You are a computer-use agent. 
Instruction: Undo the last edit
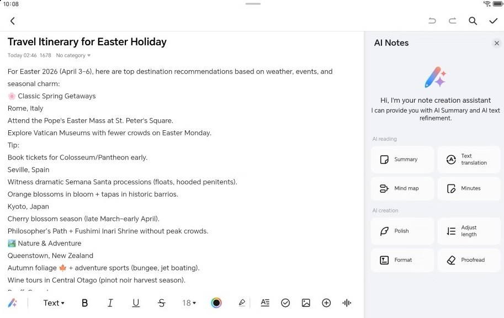tap(432, 21)
